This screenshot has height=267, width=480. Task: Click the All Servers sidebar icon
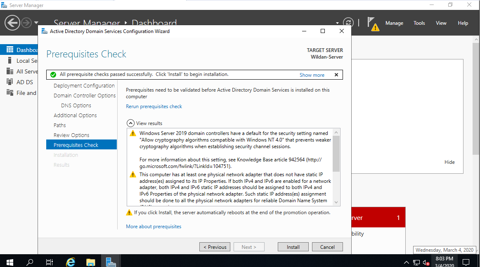pyautogui.click(x=10, y=71)
